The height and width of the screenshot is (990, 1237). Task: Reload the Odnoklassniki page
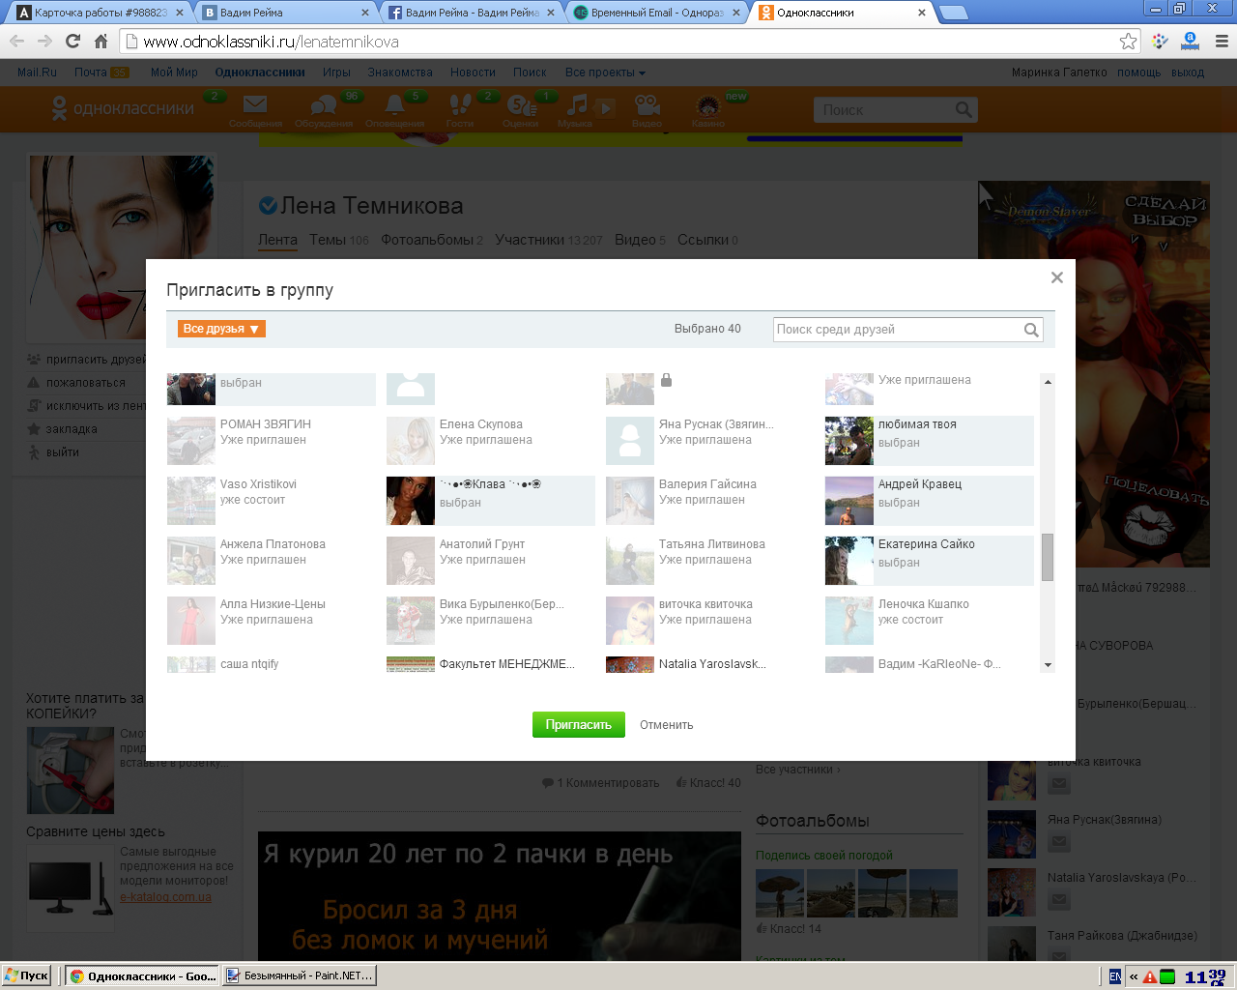click(x=72, y=42)
